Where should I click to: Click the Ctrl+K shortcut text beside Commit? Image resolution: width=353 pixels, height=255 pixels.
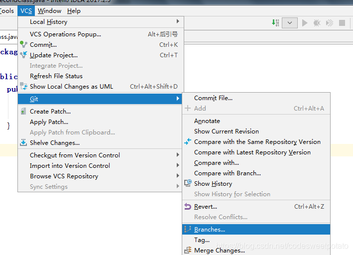coord(169,45)
